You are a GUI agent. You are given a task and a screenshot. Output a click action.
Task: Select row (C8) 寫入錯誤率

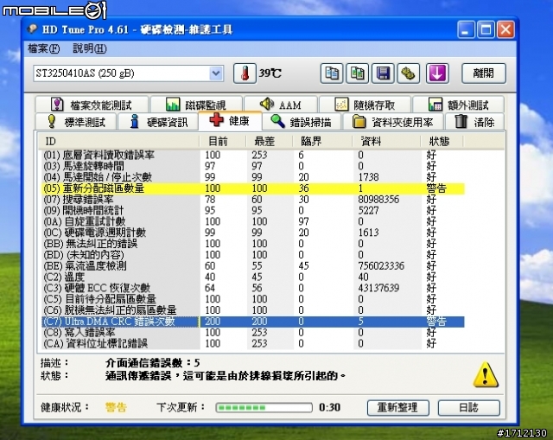click(252, 333)
